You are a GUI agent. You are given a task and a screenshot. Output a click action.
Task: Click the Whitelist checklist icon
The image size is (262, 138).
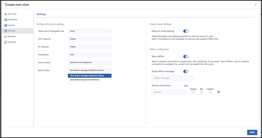[x=6, y=37]
